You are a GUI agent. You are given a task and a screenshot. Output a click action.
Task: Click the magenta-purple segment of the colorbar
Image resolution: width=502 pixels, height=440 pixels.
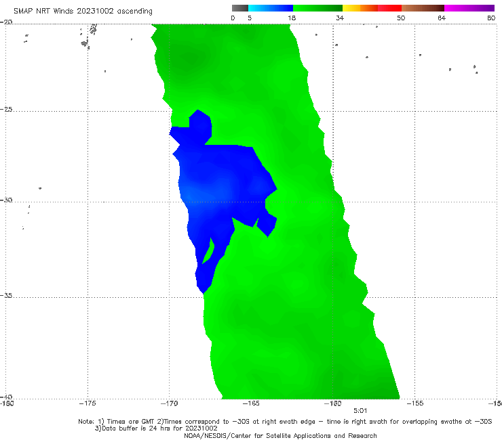click(x=469, y=8)
